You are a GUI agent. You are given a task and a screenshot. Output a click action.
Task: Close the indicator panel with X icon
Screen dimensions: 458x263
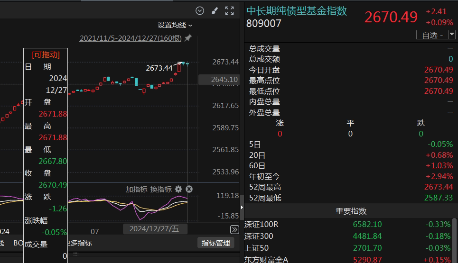(x=189, y=189)
